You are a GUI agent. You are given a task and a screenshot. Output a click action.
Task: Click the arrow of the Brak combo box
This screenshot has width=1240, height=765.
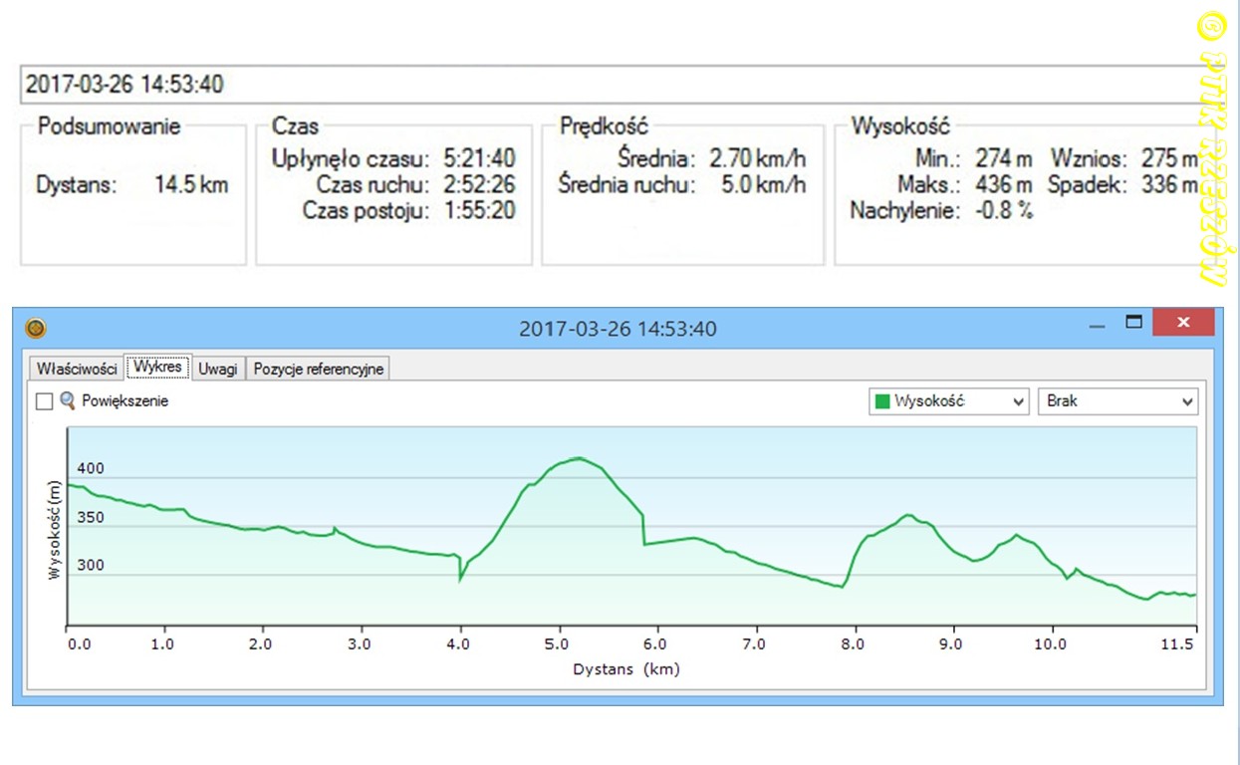click(x=1186, y=401)
